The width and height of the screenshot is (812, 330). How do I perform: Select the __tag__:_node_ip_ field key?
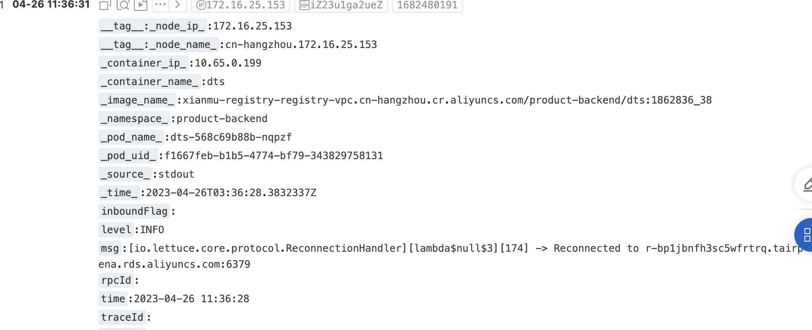pos(152,26)
